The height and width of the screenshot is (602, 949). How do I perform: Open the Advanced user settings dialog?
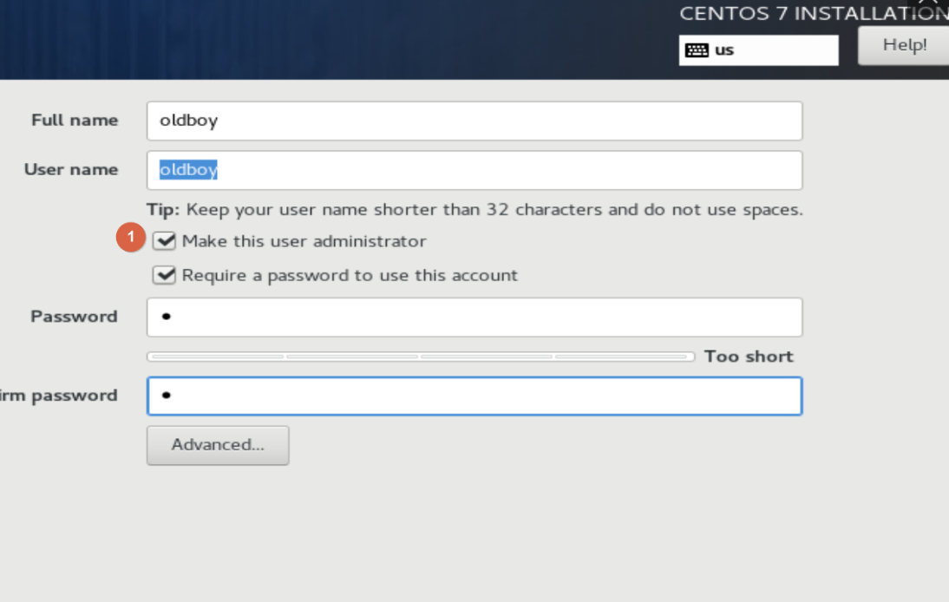pyautogui.click(x=218, y=445)
